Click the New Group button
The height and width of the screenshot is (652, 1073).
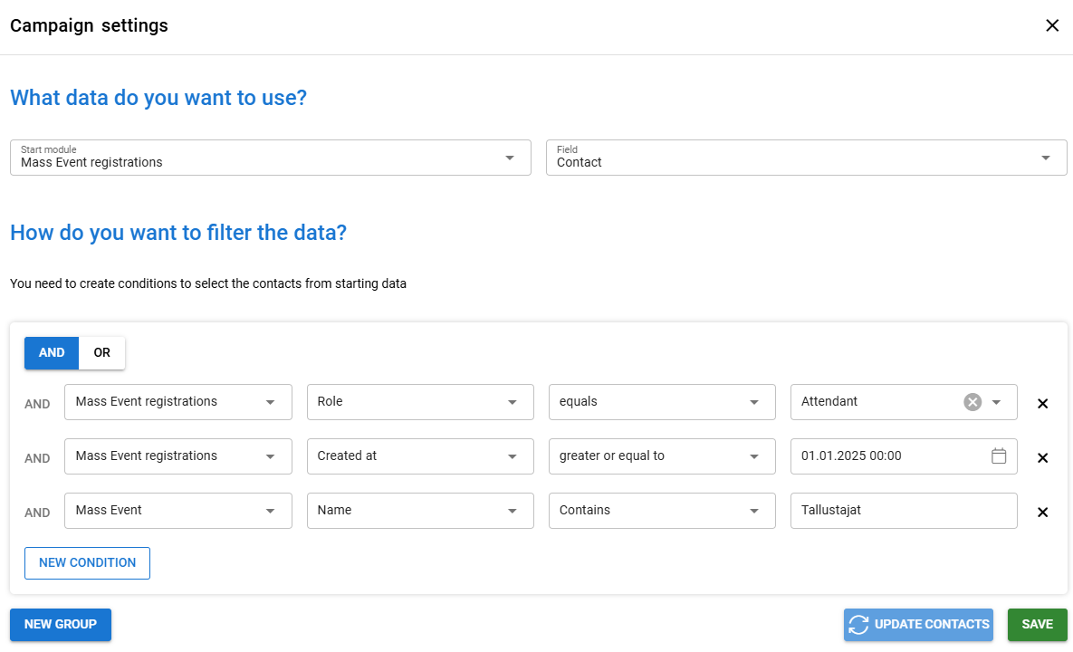[61, 625]
